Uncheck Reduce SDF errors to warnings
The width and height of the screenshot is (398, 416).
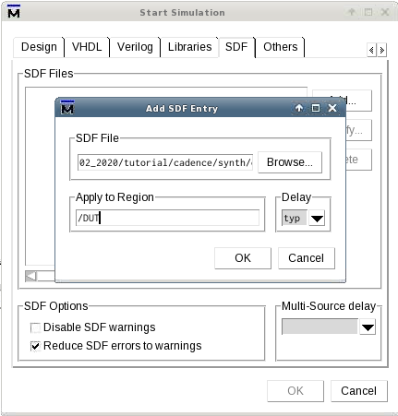click(35, 346)
